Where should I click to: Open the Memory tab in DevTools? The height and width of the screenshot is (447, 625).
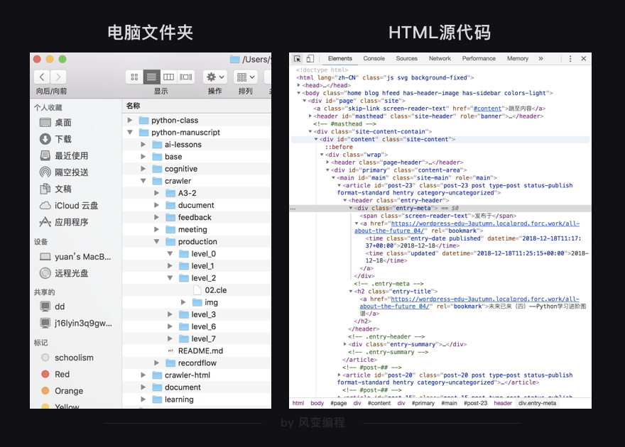pos(517,58)
